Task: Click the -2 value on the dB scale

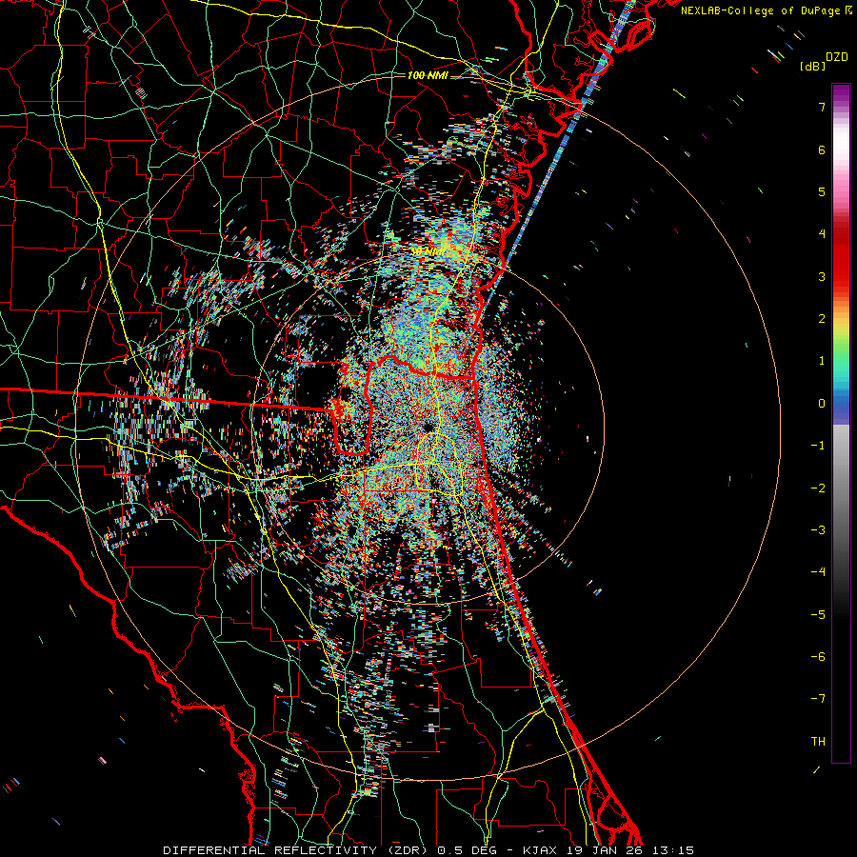Action: click(818, 488)
